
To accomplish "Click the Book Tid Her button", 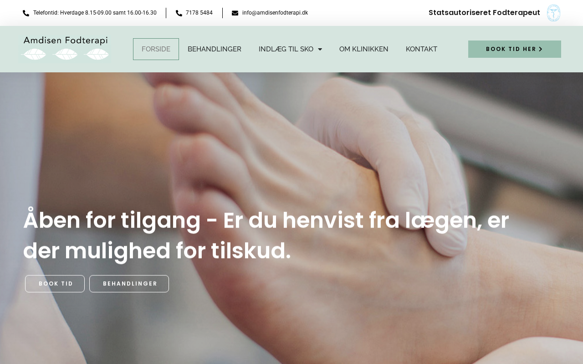I will pyautogui.click(x=515, y=49).
